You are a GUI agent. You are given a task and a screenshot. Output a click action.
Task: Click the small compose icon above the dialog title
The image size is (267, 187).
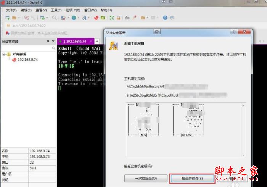click(x=157, y=32)
